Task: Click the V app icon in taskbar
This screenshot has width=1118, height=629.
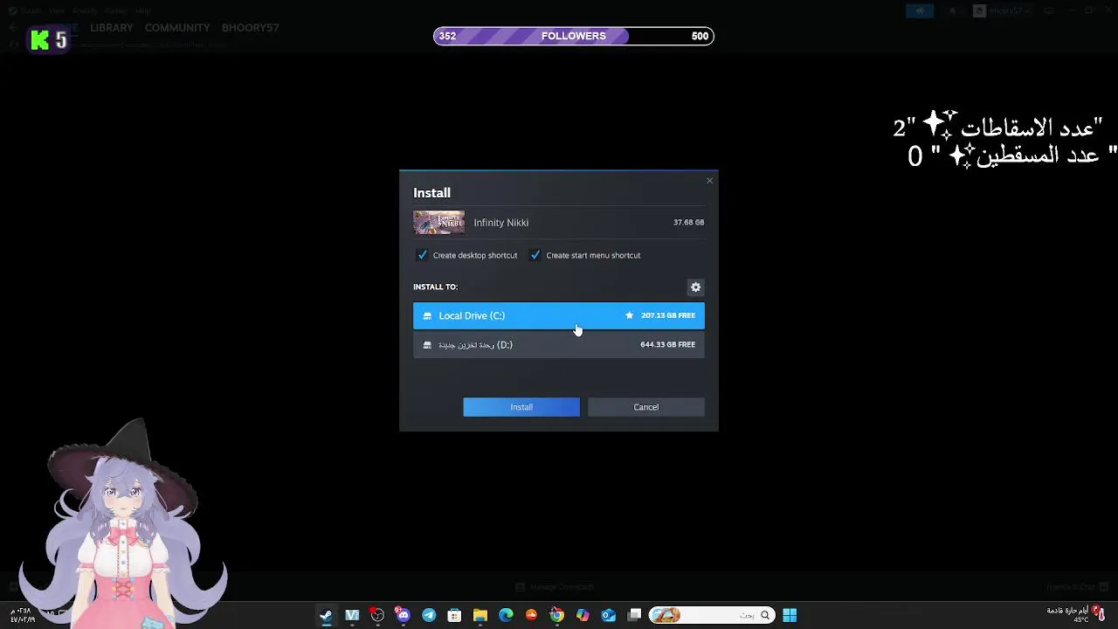Action: [352, 615]
